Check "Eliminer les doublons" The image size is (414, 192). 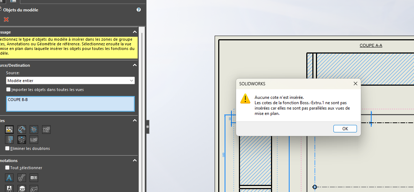(7, 148)
